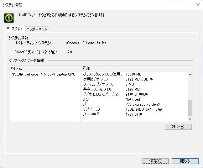Click the value 10DE 24DD 3A4F17AA

(144, 109)
